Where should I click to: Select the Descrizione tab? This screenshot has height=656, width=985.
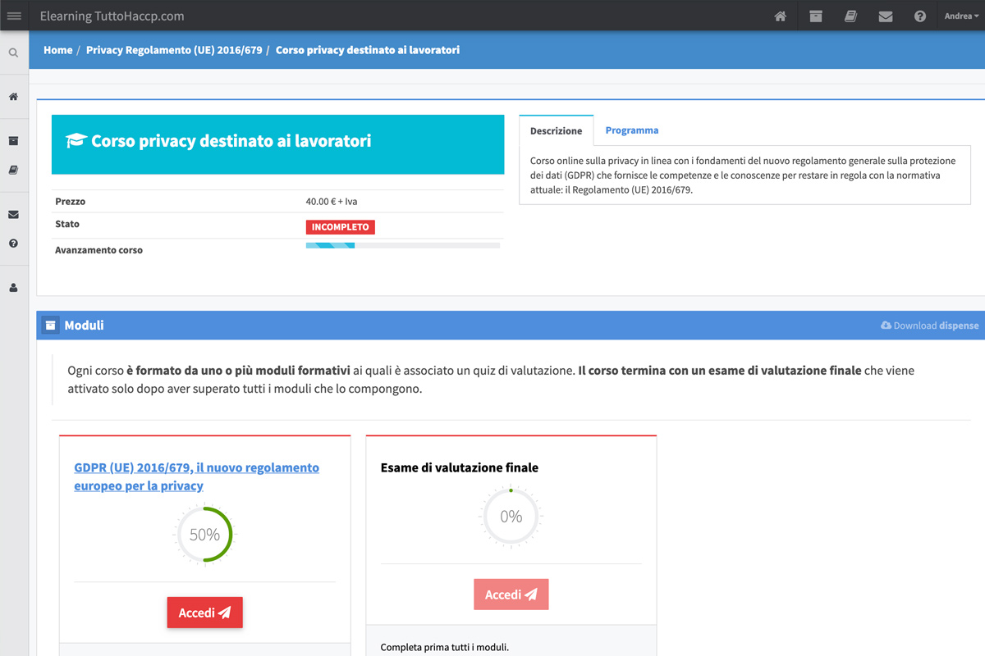[x=556, y=131]
